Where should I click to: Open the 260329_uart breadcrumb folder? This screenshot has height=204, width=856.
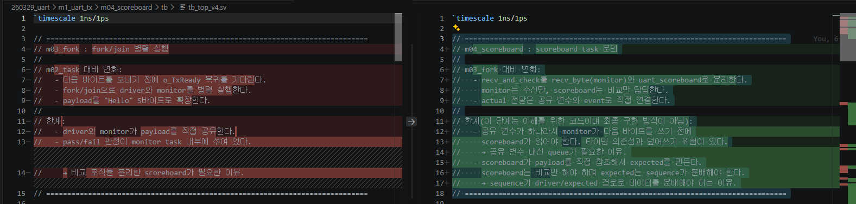click(x=30, y=7)
